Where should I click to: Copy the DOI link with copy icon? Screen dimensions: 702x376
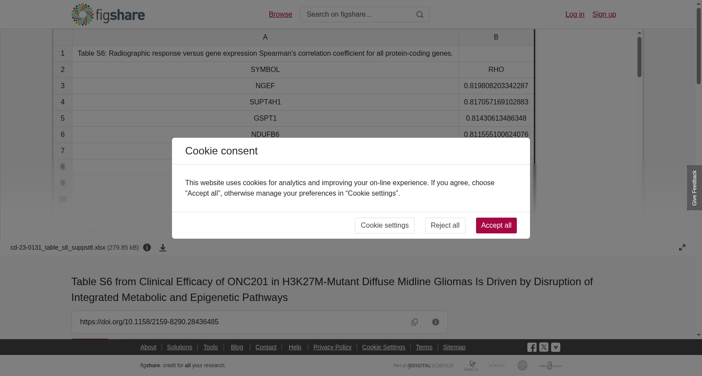pyautogui.click(x=415, y=322)
